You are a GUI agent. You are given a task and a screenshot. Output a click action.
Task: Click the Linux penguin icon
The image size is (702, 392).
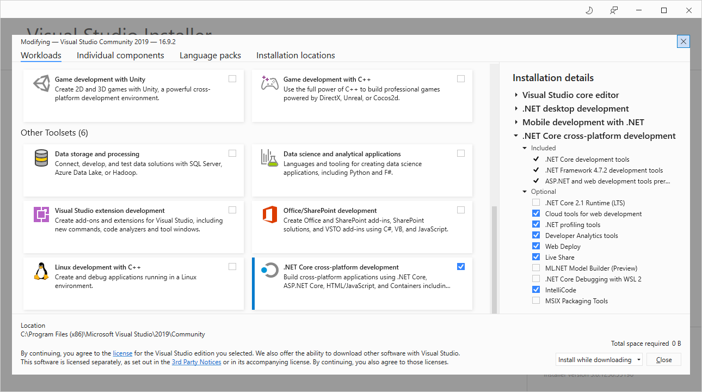[41, 271]
